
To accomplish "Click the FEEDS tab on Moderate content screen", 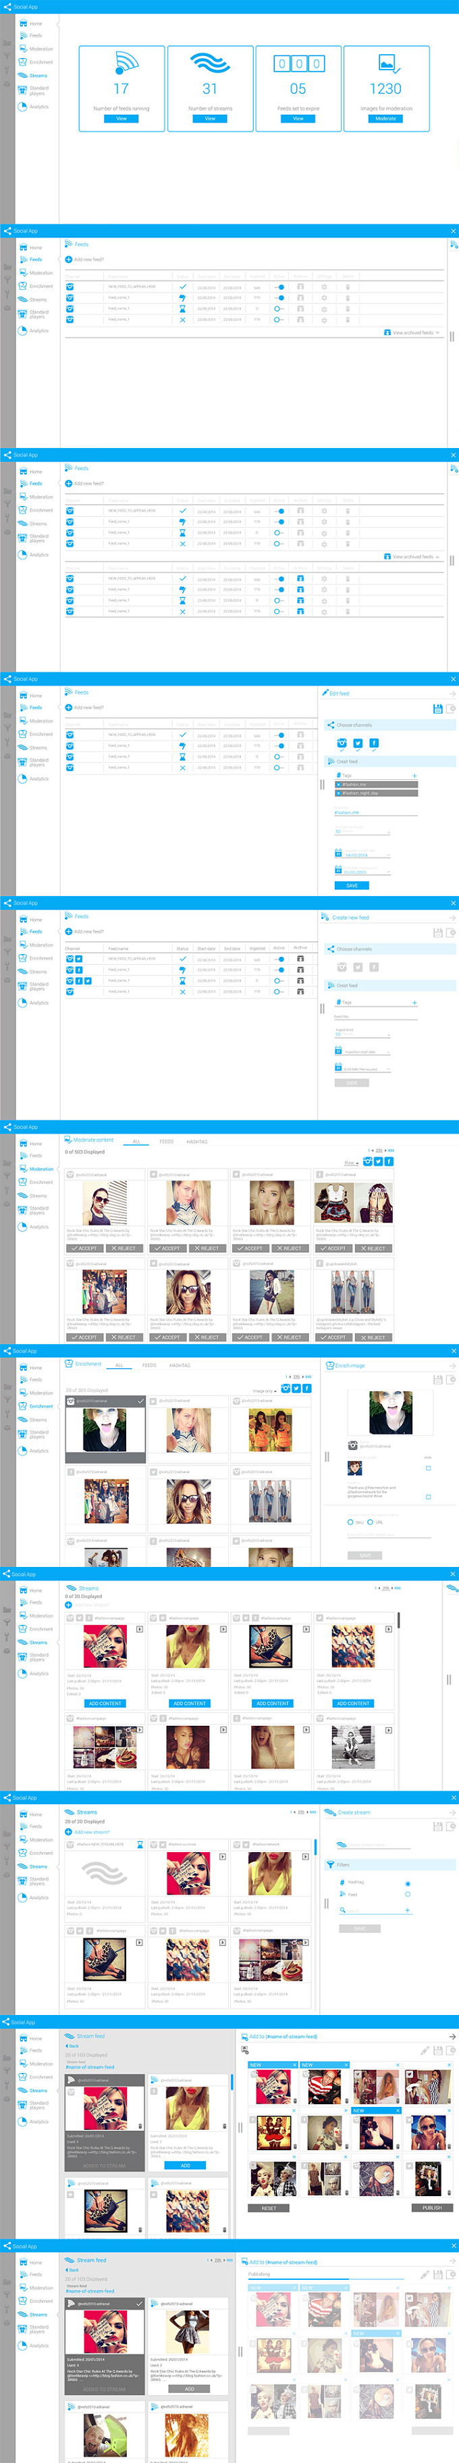I will click(x=166, y=1141).
